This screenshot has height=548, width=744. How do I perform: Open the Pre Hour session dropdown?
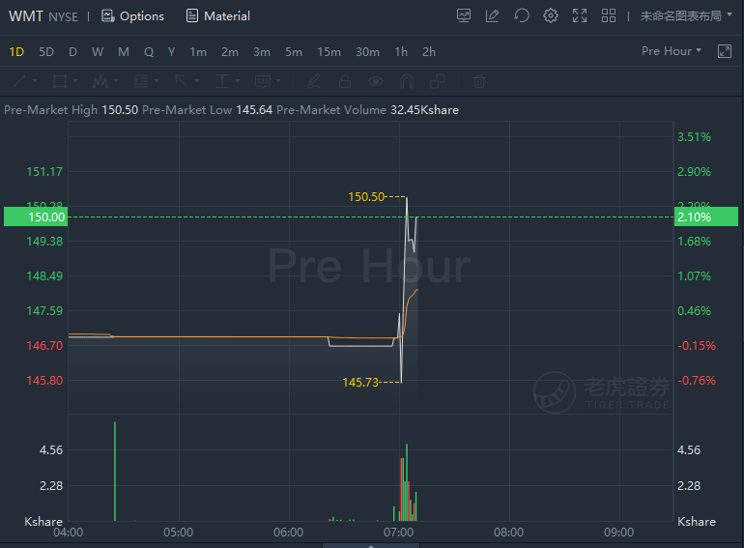click(x=671, y=51)
